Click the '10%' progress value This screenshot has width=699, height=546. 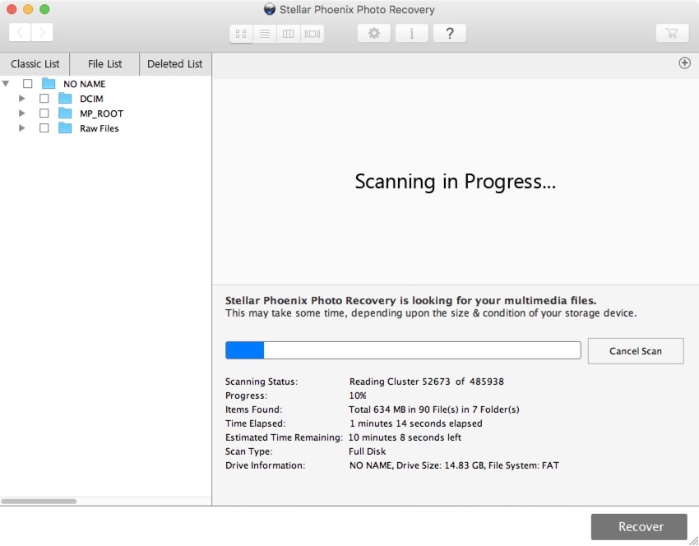358,396
